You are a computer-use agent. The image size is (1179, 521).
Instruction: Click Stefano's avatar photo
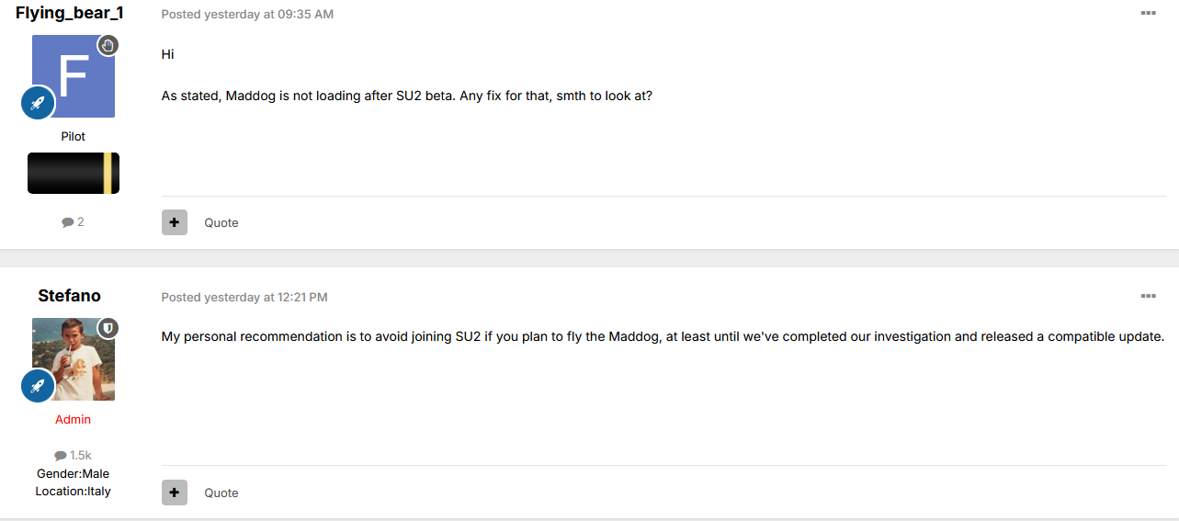74,359
